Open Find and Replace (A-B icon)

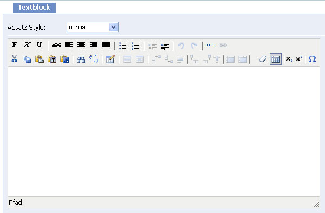[x=94, y=59]
